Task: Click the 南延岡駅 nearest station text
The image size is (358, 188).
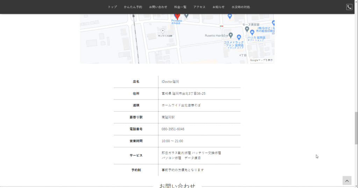Action: point(168,117)
